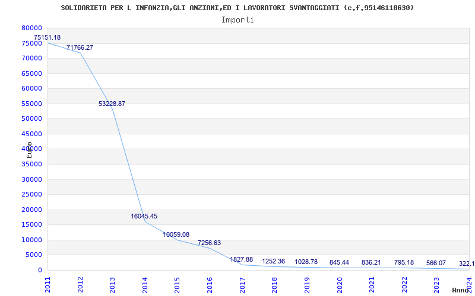Click the 15000 y-axis value
The image size is (475, 296).
coord(31,225)
